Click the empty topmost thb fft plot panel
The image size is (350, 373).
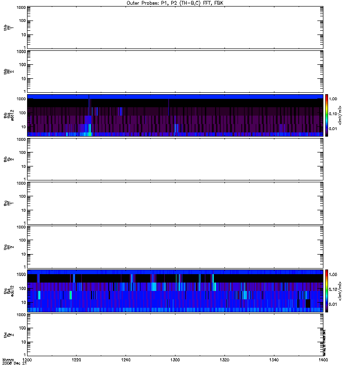tap(175, 28)
